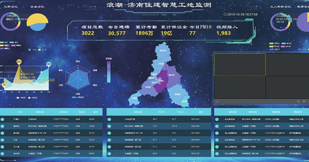Click the yellow peak marker pin on the PM chart
The height and width of the screenshot is (162, 309).
click(x=19, y=62)
